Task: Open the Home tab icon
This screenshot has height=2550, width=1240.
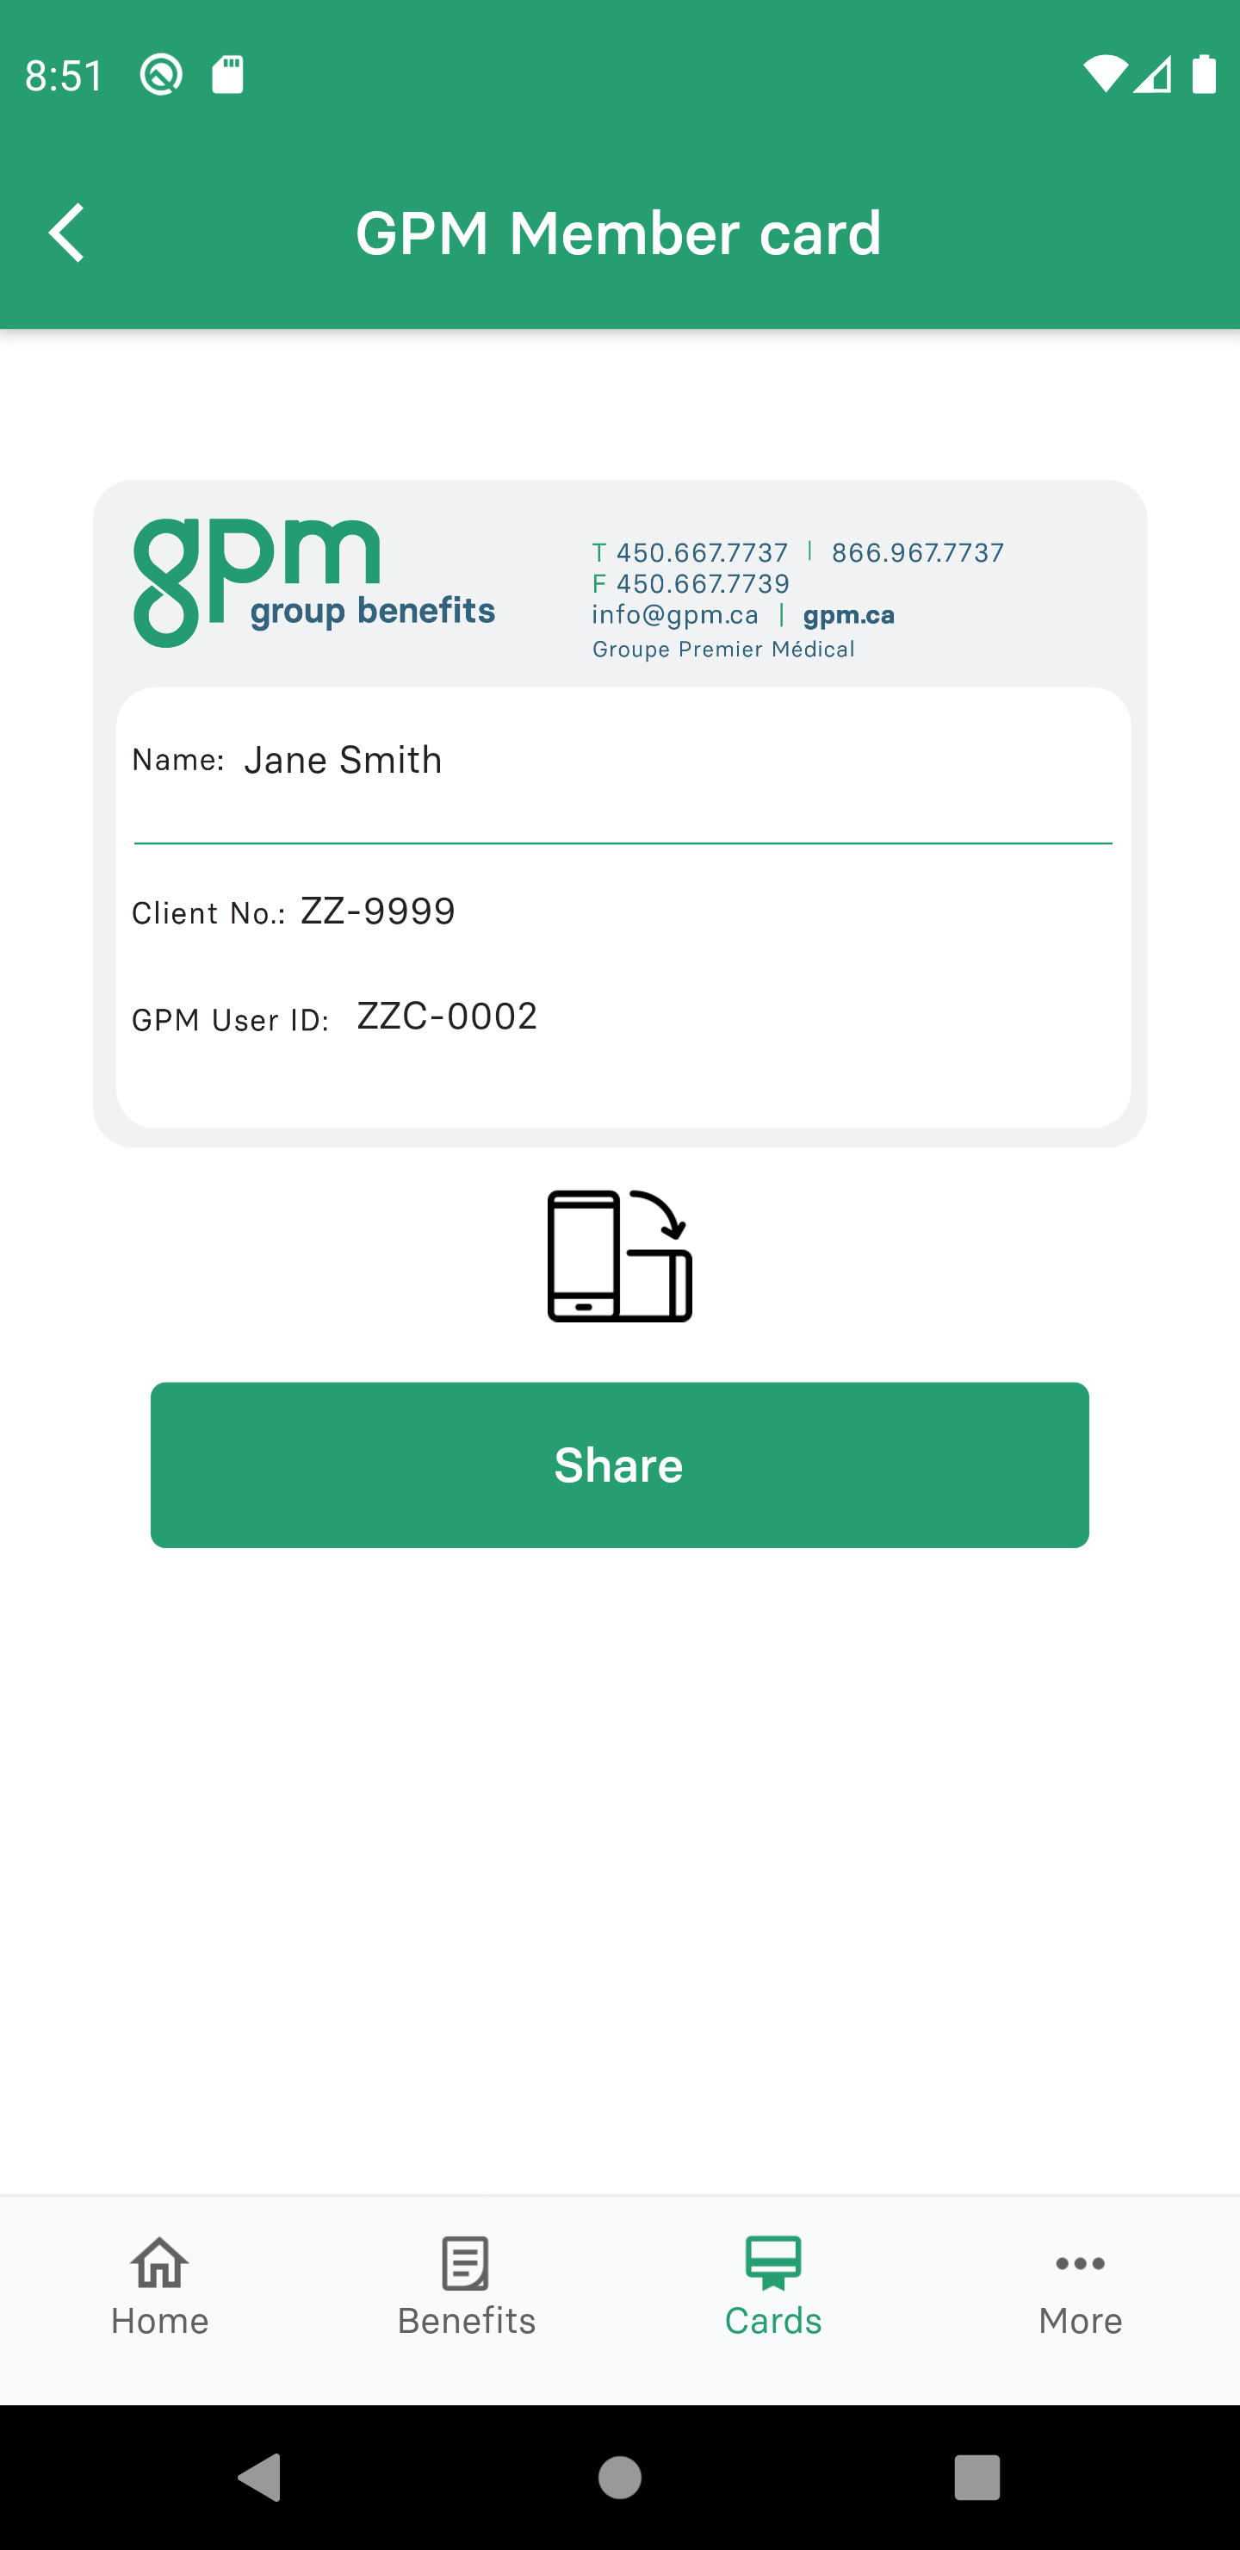Action: coord(159,2263)
